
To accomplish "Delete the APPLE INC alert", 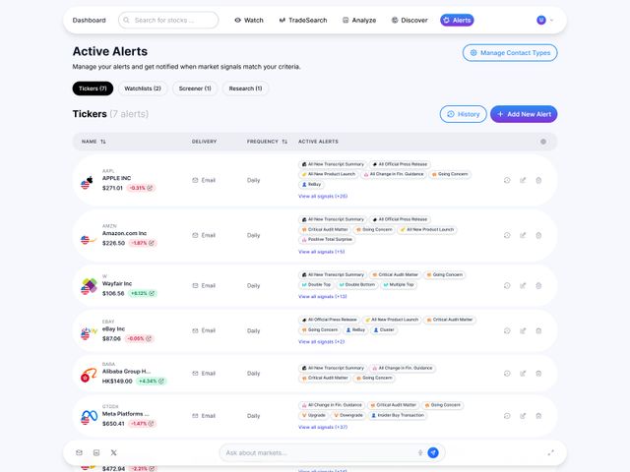I will [538, 180].
